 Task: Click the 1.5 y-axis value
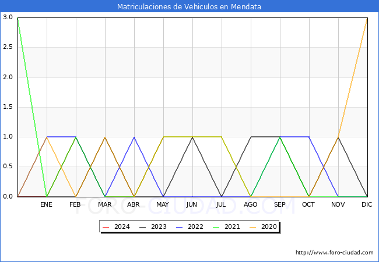pyautogui.click(x=8, y=107)
